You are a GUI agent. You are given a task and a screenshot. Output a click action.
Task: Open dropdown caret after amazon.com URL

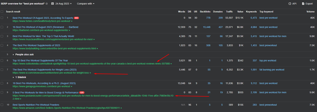click(x=122, y=108)
